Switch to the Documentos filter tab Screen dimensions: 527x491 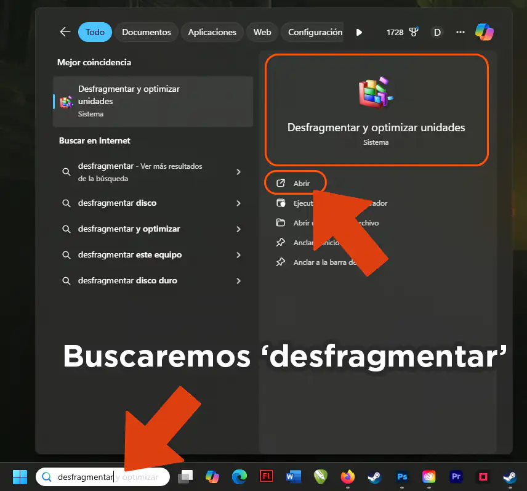146,32
